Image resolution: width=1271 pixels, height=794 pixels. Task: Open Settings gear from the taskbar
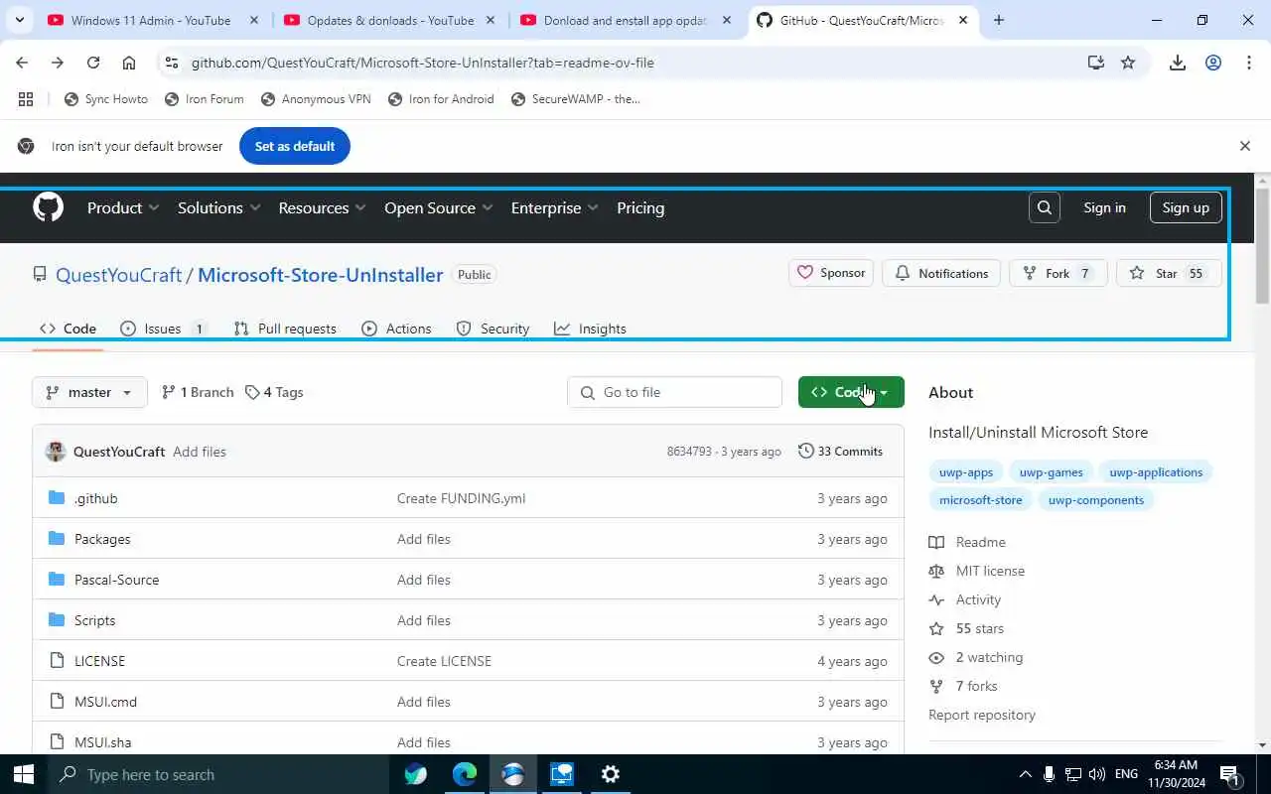tap(611, 774)
